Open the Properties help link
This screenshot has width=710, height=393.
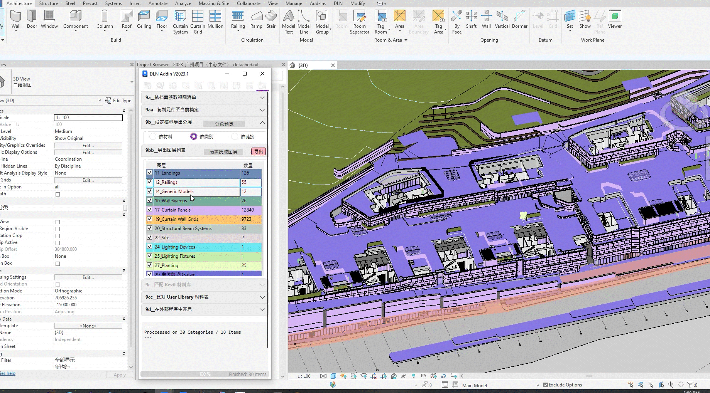point(8,373)
